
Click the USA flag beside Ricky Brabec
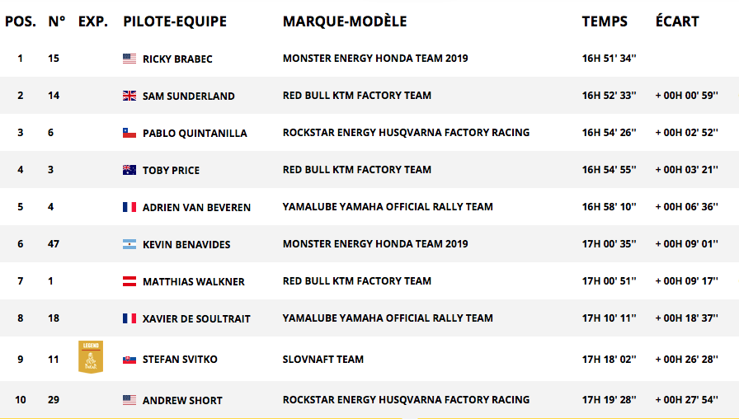click(129, 59)
